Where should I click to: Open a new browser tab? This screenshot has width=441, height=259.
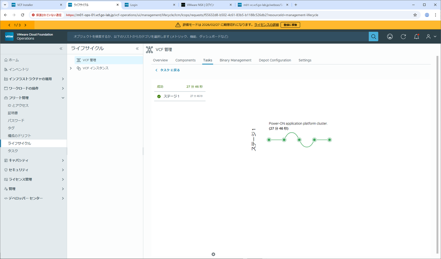pyautogui.click(x=296, y=5)
